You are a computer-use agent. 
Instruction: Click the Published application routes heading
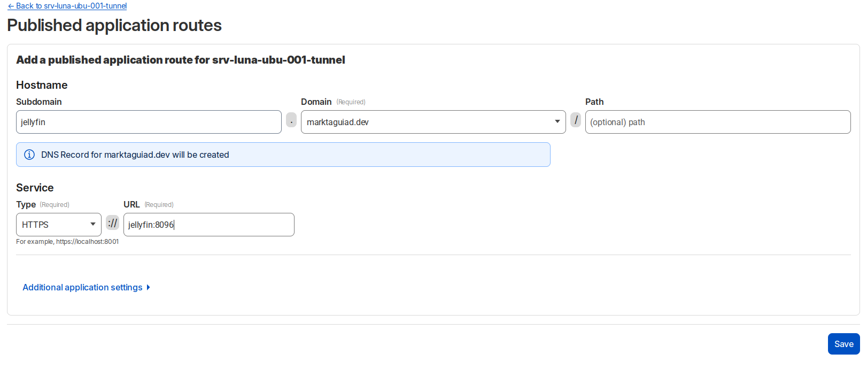coord(114,25)
